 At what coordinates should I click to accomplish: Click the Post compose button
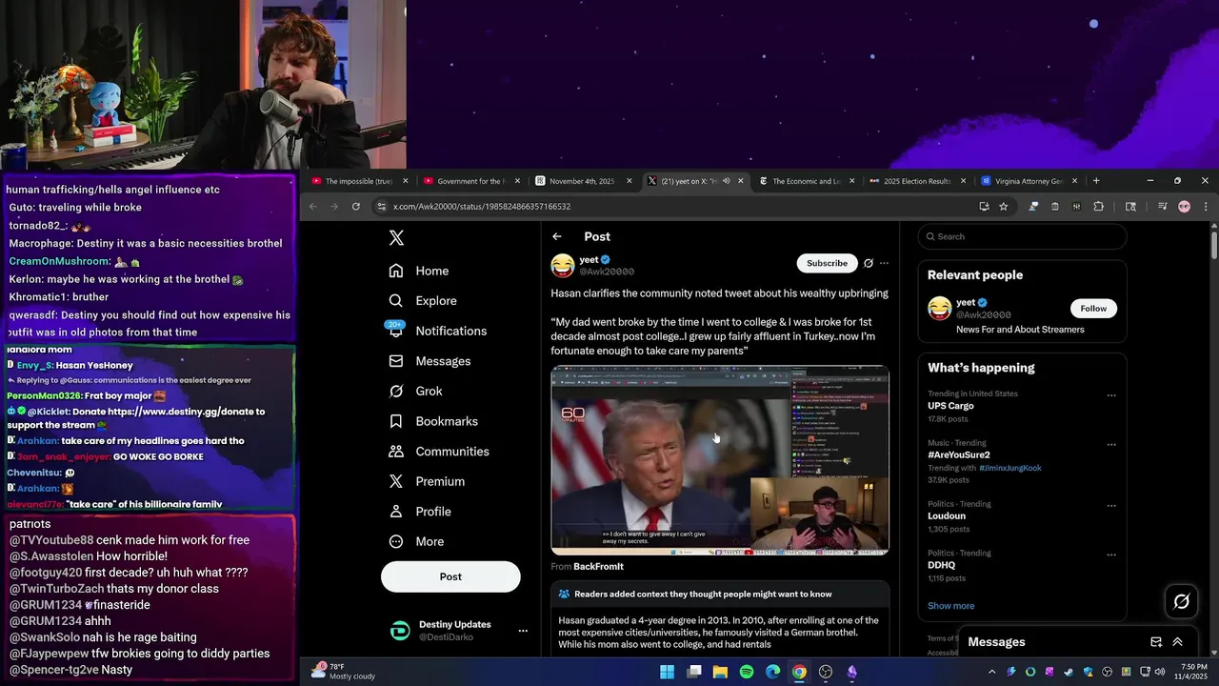450,576
